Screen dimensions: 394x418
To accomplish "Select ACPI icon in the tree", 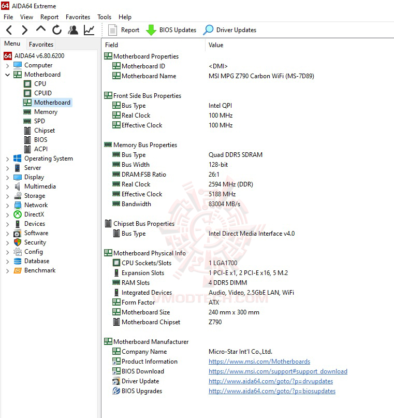I will (27, 149).
